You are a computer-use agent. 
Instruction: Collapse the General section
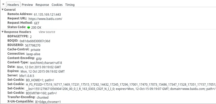point(3,10)
